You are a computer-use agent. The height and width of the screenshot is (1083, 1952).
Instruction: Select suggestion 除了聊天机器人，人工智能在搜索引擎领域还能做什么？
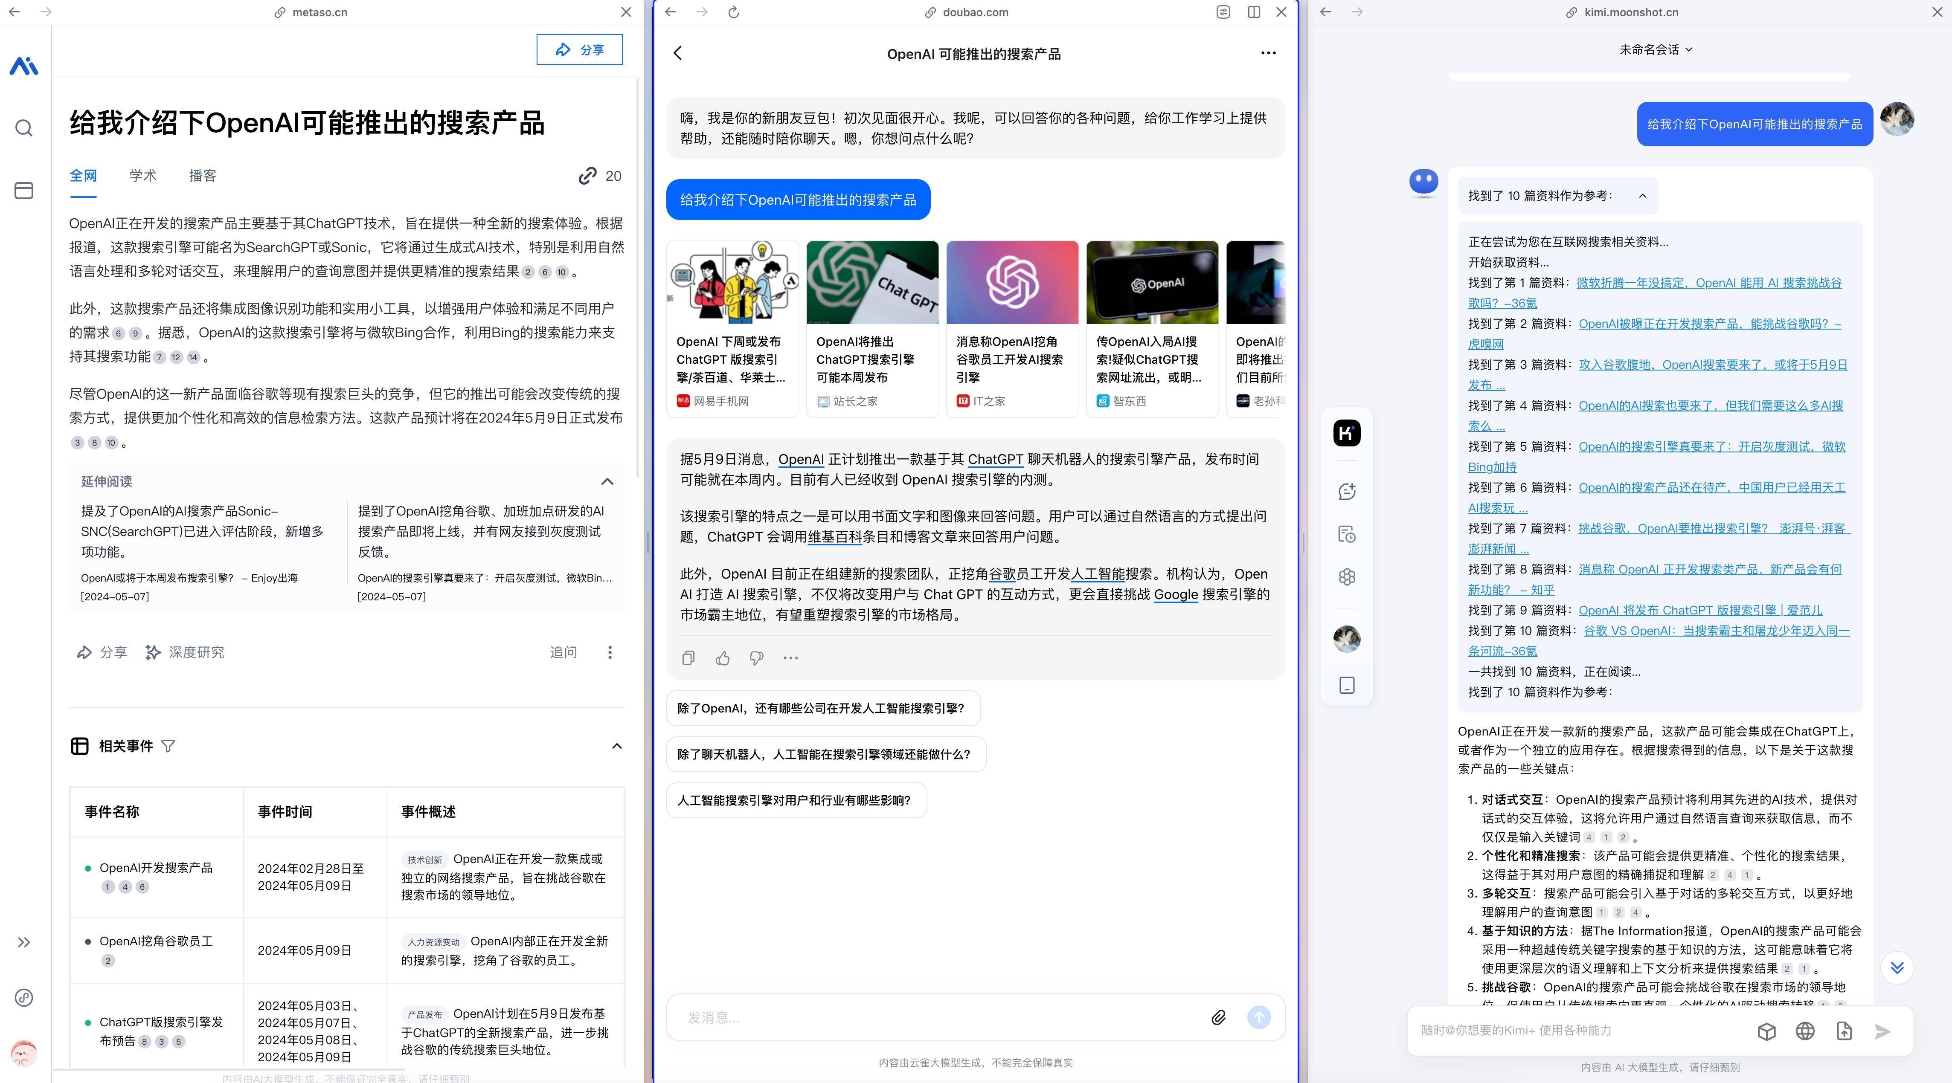[x=825, y=754]
